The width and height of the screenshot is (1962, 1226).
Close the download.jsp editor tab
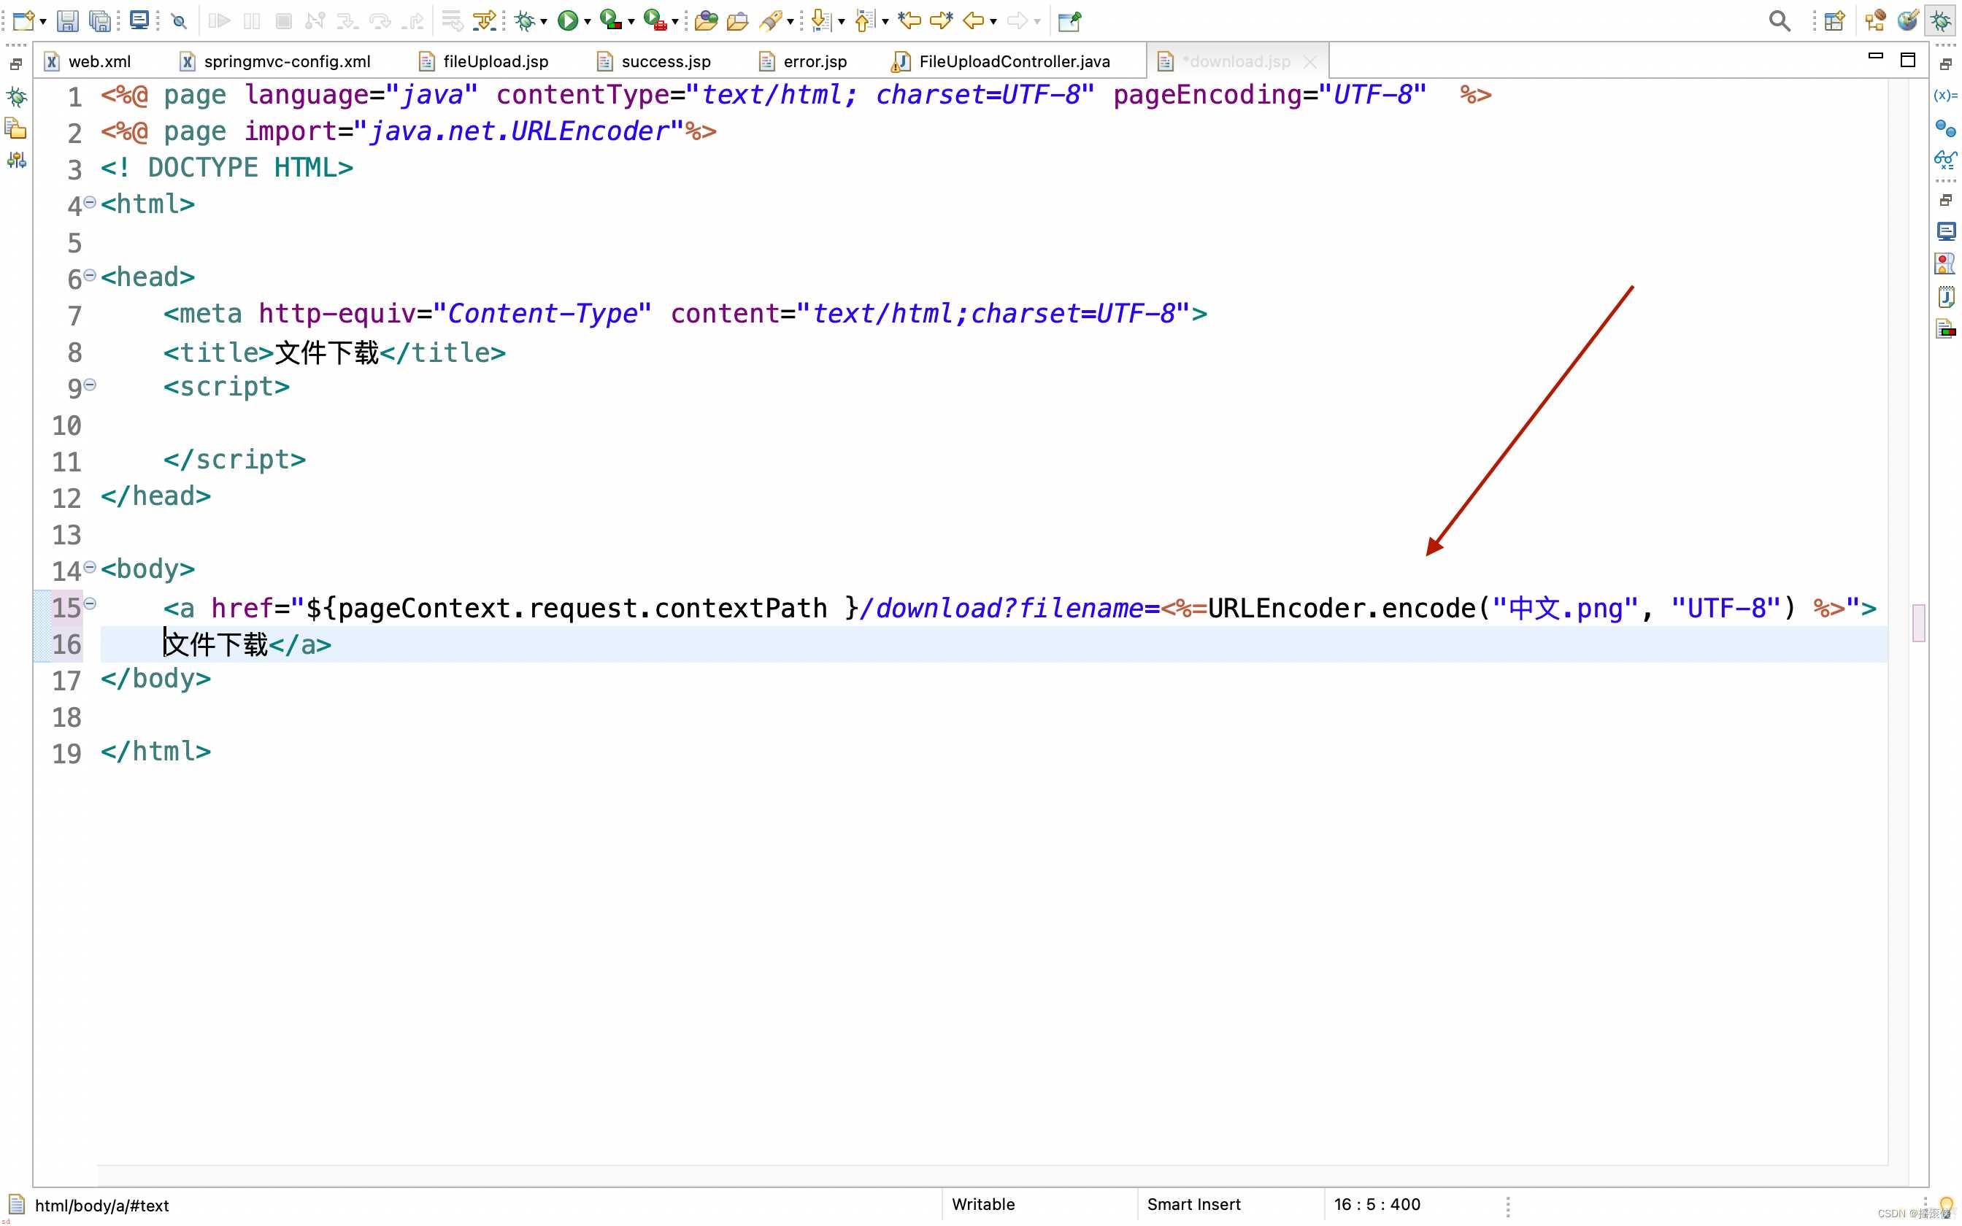click(x=1310, y=61)
